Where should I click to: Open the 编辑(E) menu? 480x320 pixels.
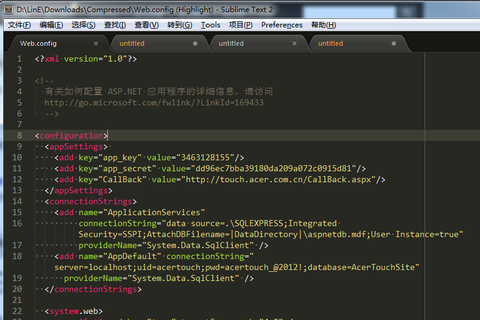[51, 25]
